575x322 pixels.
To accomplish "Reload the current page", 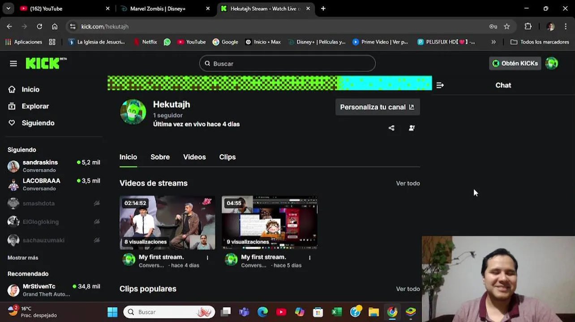I will (39, 26).
